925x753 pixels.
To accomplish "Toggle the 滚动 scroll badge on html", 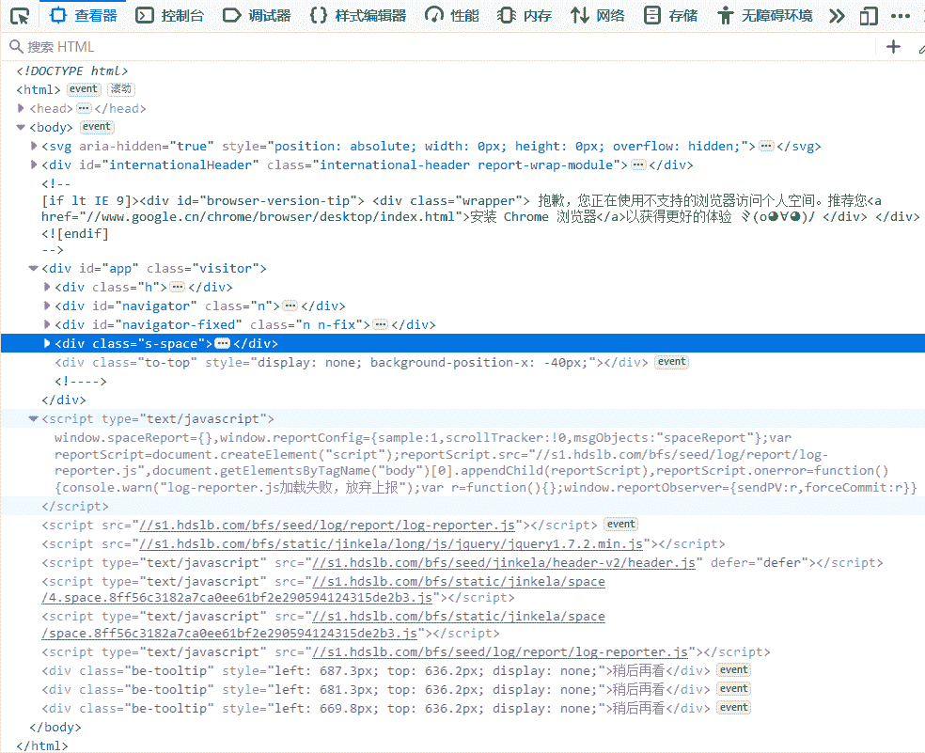I will click(120, 89).
